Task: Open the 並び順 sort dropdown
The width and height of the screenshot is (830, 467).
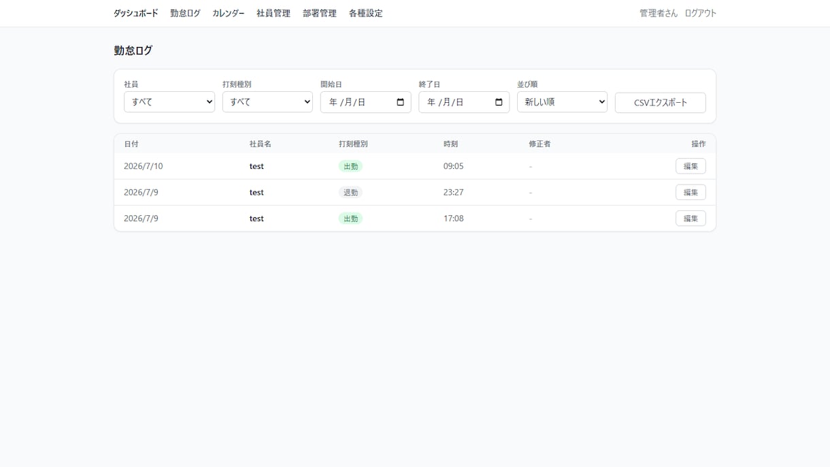Action: pos(562,102)
